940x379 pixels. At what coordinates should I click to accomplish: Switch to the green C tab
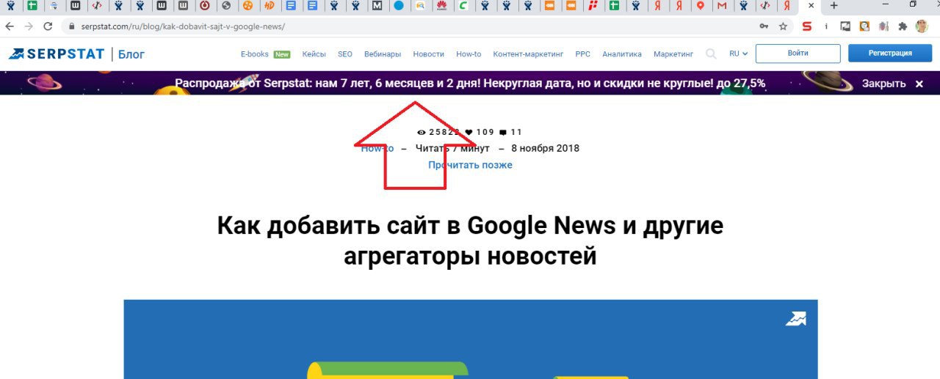(x=463, y=6)
